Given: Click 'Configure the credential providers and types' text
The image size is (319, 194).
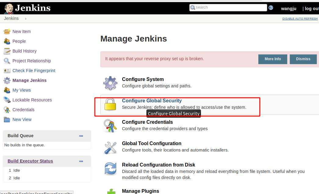Looking at the screenshot, I should 165,129.
